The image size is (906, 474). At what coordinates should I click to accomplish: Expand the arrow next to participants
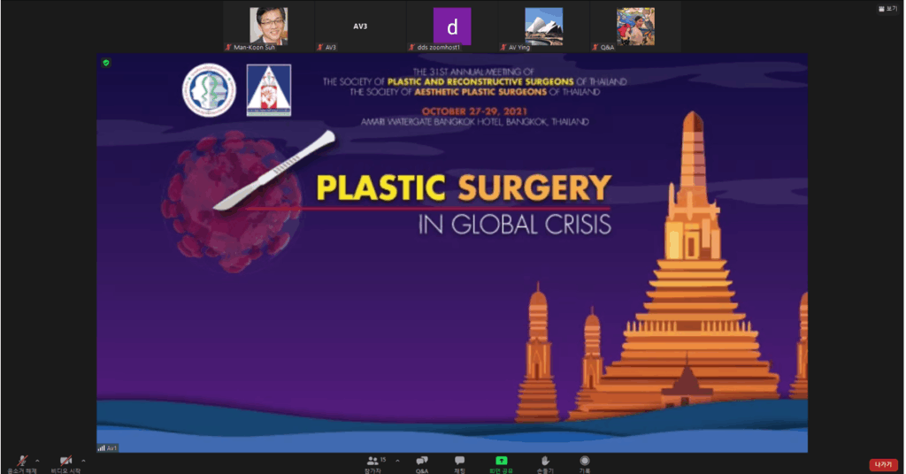pyautogui.click(x=397, y=461)
